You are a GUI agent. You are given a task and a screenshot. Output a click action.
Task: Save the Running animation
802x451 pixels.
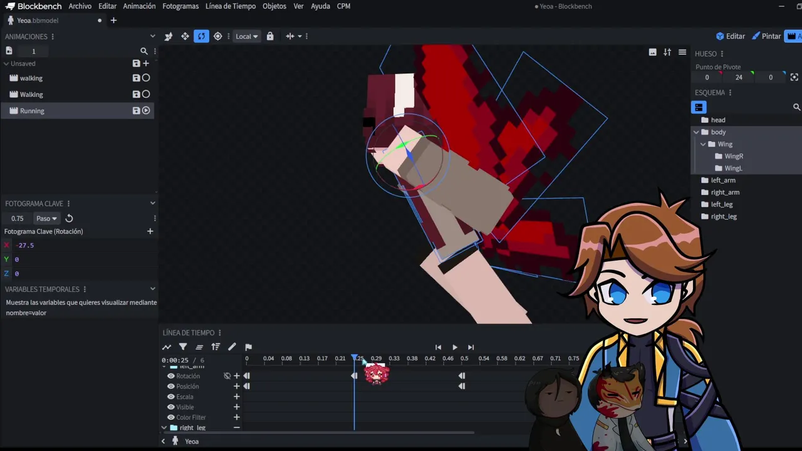pyautogui.click(x=136, y=111)
